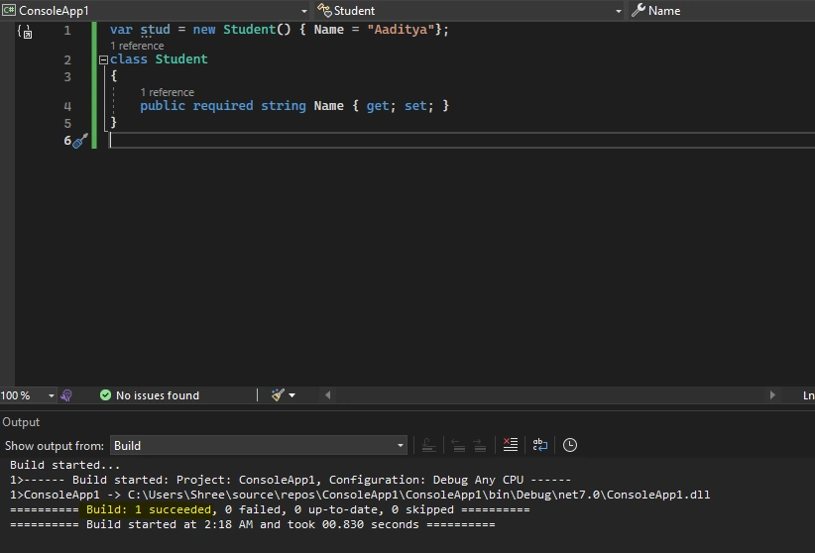Click the quick actions screwdriver icon on line 6
Image resolution: width=815 pixels, height=553 pixels.
[x=79, y=141]
